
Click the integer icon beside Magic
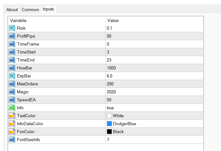click(12, 92)
